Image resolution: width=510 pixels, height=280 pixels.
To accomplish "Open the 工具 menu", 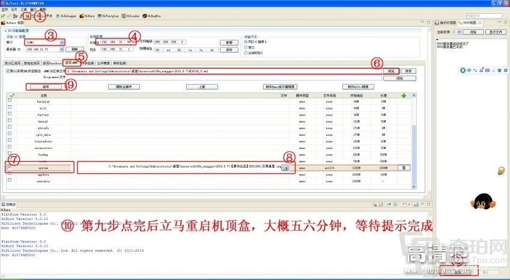I will coord(24,10).
